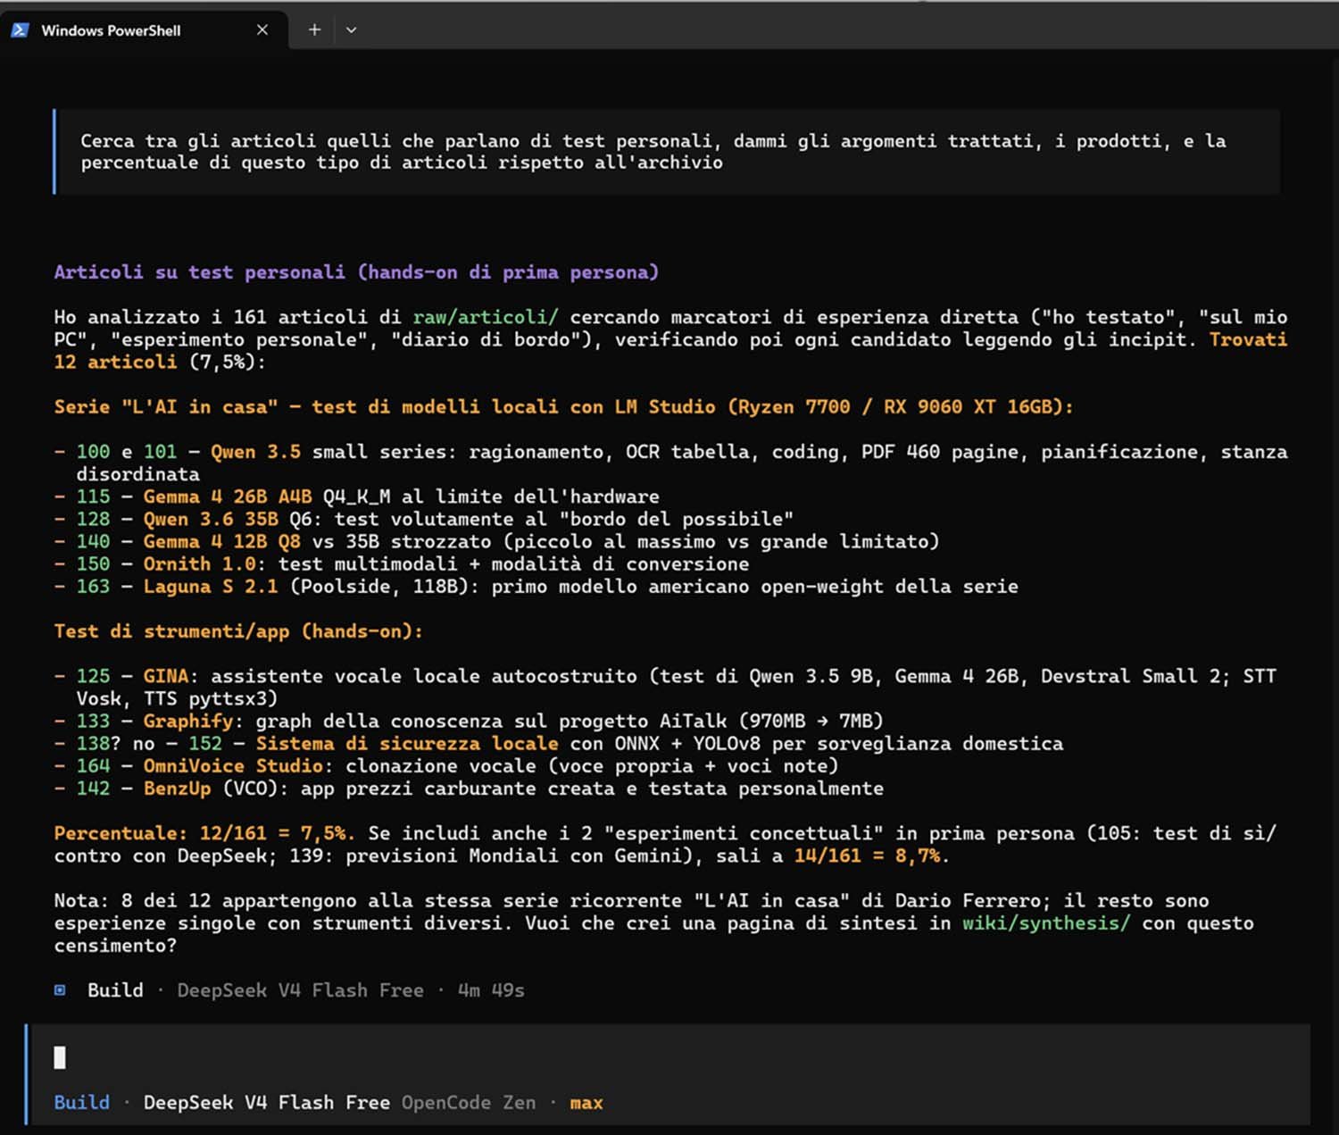The image size is (1339, 1135).
Task: Click article number 163
Action: [x=93, y=587]
